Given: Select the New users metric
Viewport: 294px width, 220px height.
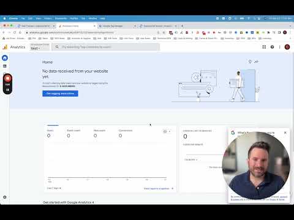Looking at the screenshot, I should [99, 133].
